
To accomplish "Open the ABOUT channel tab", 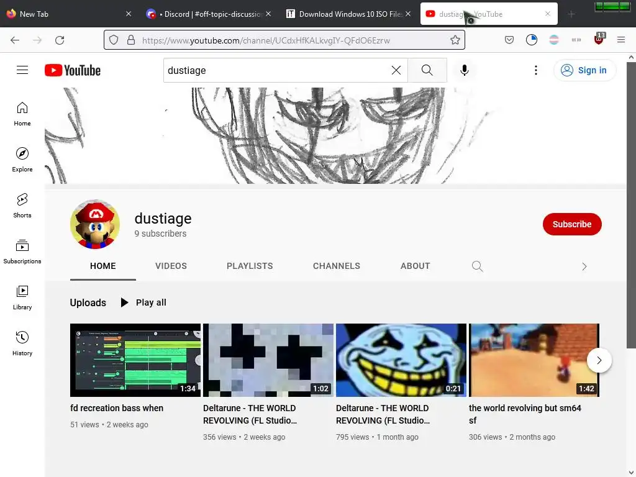I will tap(415, 266).
